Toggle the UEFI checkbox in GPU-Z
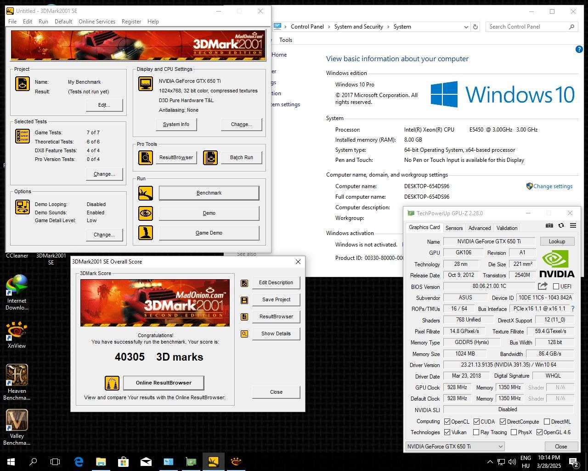This screenshot has width=588, height=471. click(x=556, y=287)
